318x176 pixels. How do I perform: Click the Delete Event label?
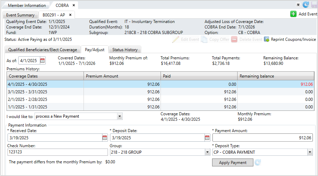(251, 39)
